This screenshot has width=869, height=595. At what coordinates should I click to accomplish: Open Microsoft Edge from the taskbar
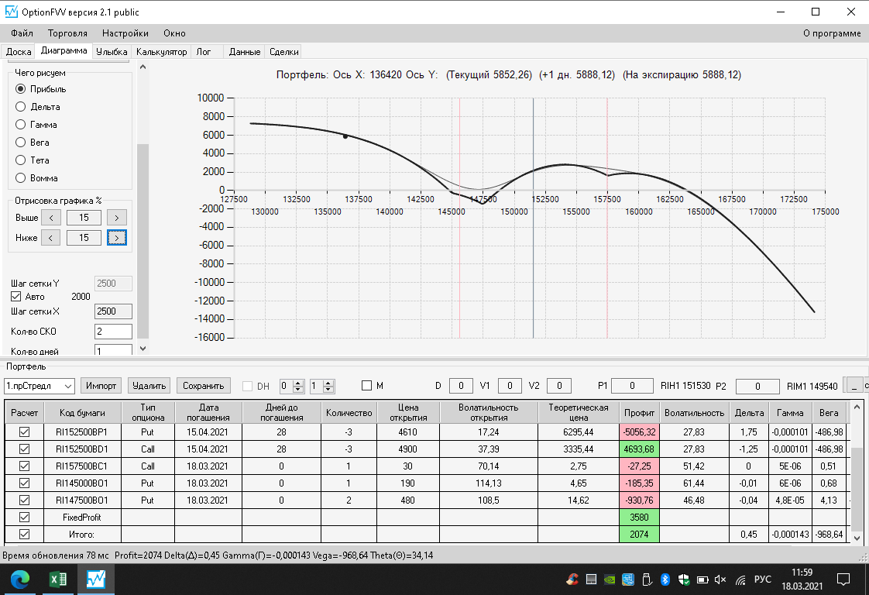click(x=20, y=580)
